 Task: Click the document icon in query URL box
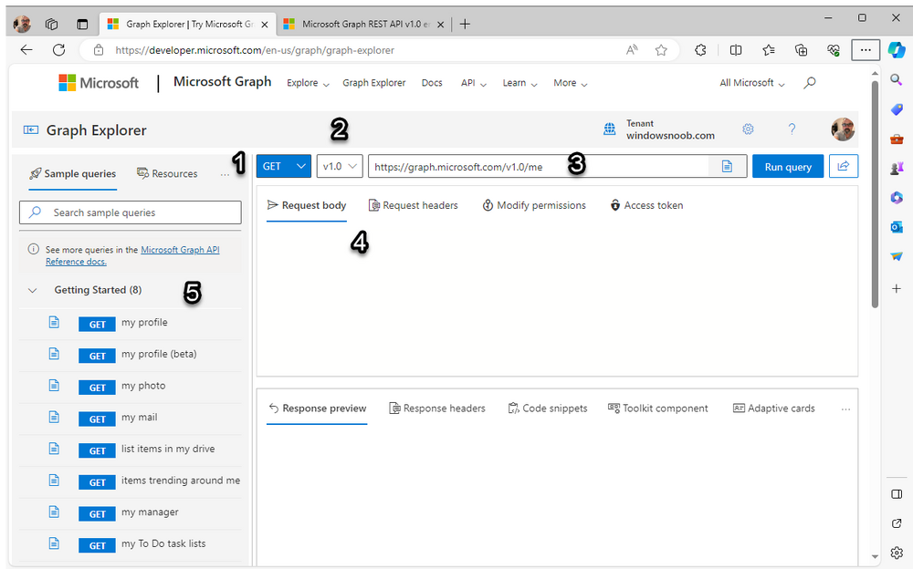point(728,167)
